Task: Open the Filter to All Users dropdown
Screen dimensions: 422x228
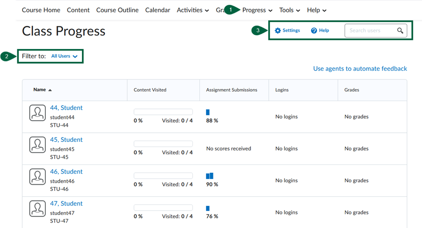Action: tap(64, 56)
